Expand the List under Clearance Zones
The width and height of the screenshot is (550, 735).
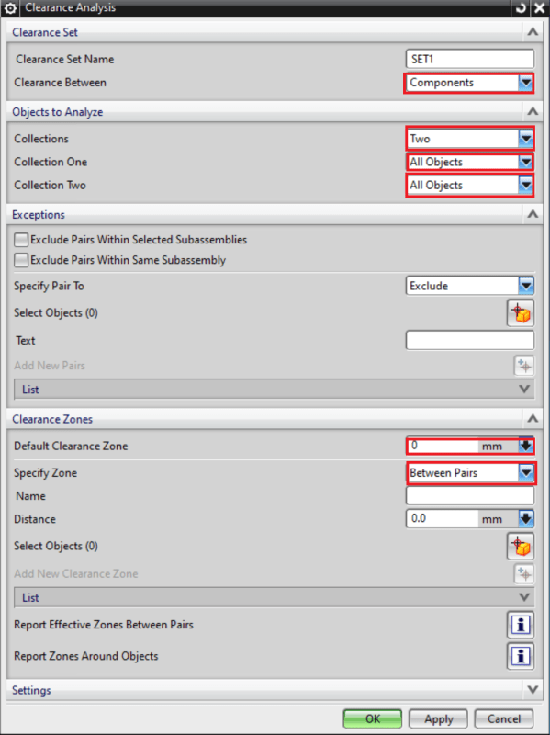click(x=274, y=598)
